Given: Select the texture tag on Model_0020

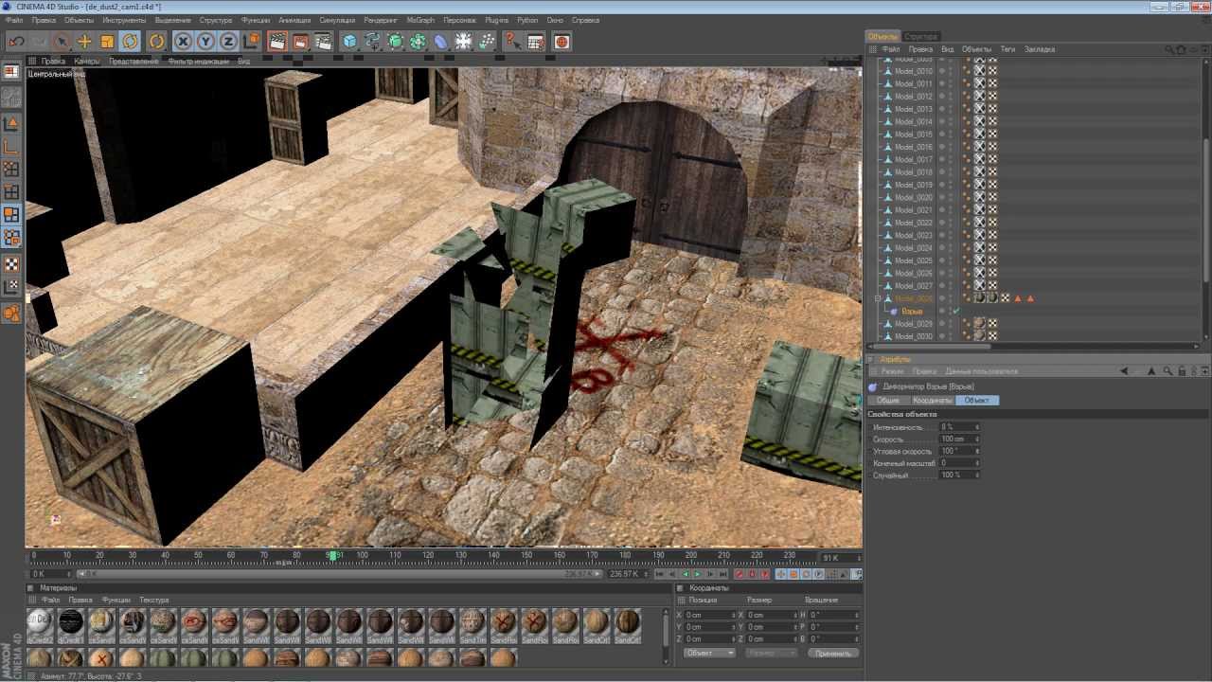Looking at the screenshot, I should [980, 197].
